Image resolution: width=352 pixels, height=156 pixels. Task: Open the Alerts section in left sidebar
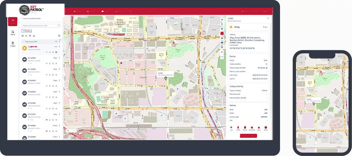coord(13,33)
